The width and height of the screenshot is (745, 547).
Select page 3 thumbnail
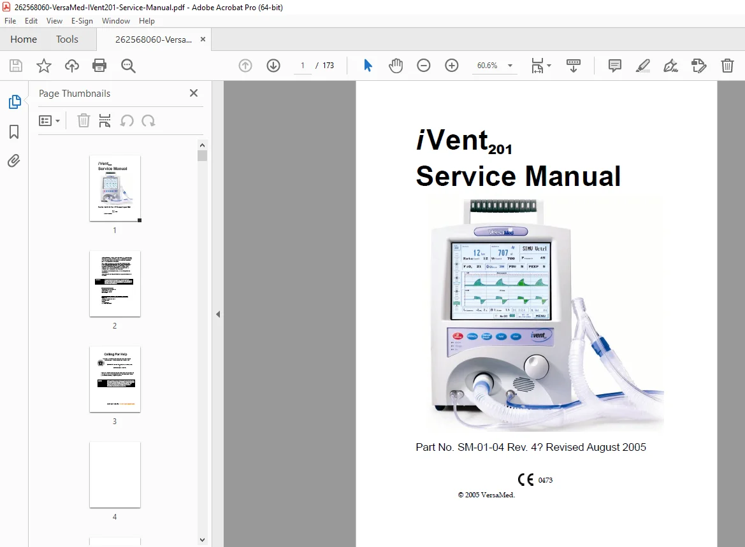pyautogui.click(x=115, y=379)
